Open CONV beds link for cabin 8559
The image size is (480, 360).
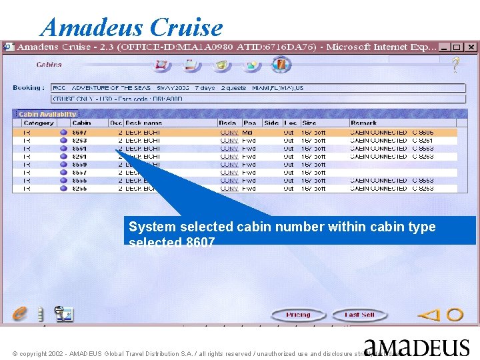coord(229,165)
